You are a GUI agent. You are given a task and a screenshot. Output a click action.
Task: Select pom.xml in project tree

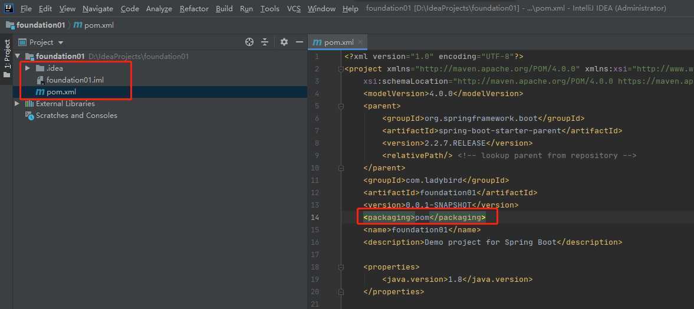tap(61, 92)
